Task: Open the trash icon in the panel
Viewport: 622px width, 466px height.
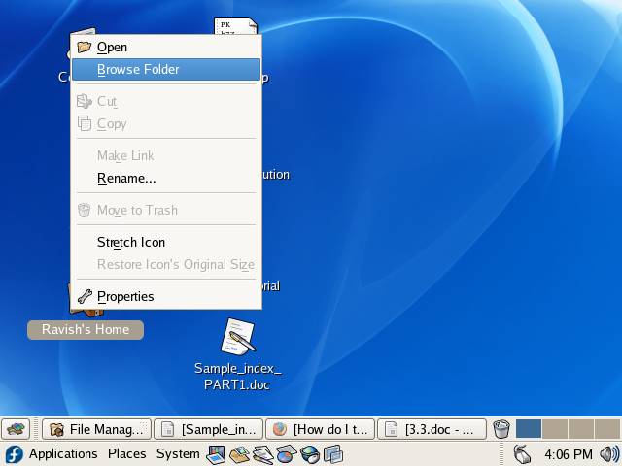Action: [x=501, y=429]
